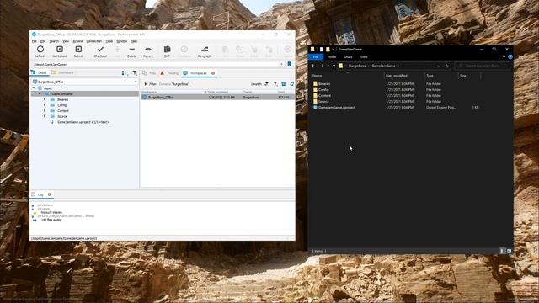This screenshot has width=539, height=303.
Task: Click the BurgerBoss breadcrumb in Explorer address bar
Action: 357,66
